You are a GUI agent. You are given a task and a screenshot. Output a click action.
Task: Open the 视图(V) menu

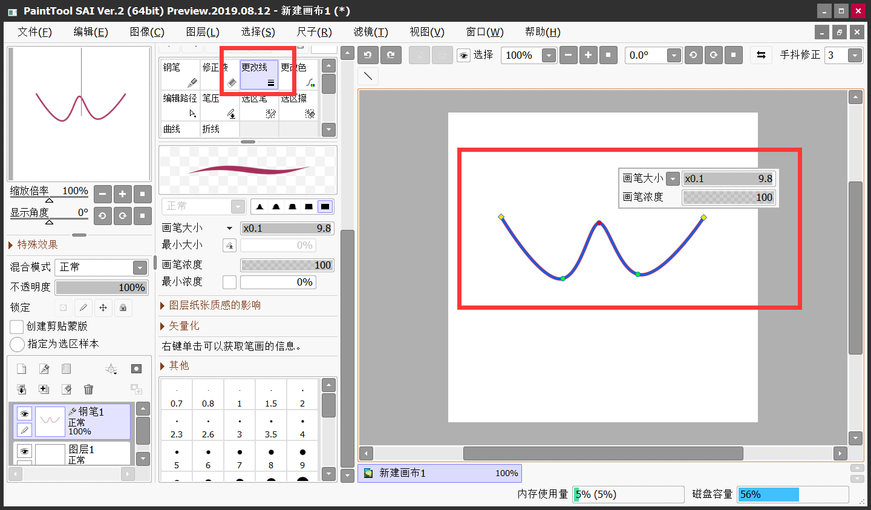tap(427, 32)
